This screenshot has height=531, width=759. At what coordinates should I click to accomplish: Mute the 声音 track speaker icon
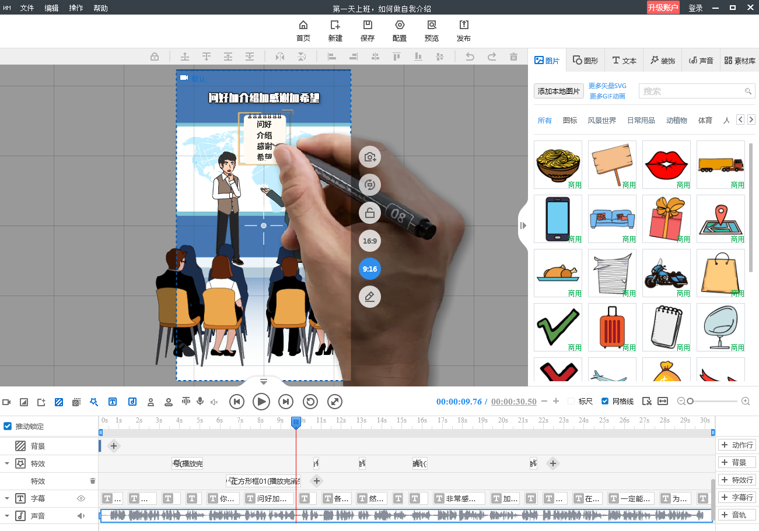pos(81,516)
